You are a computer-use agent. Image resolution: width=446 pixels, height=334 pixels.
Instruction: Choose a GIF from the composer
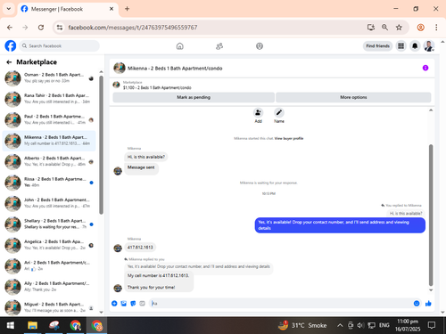click(142, 304)
